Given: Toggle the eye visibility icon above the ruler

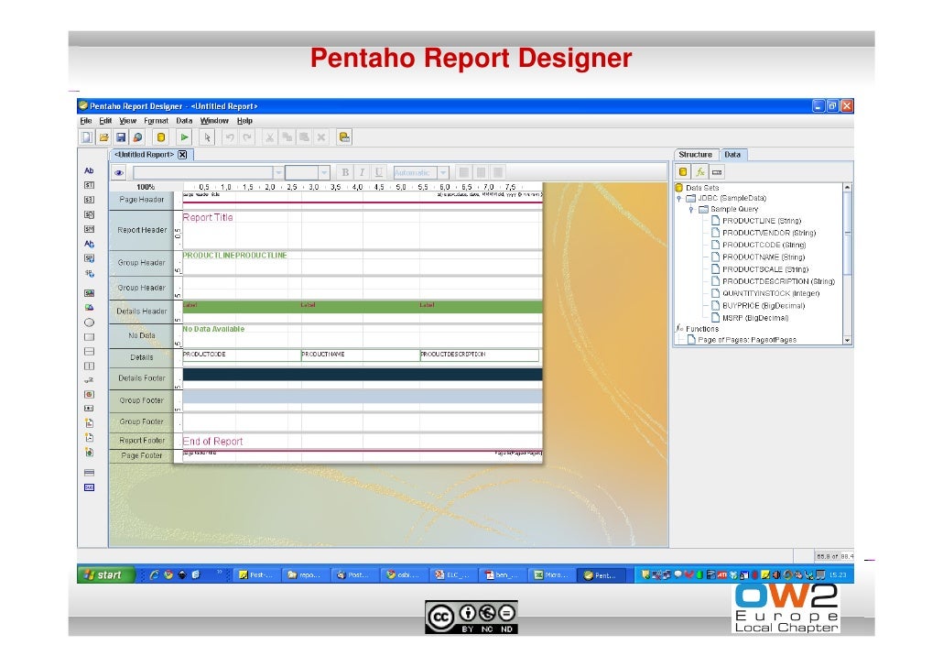Looking at the screenshot, I should point(119,173).
